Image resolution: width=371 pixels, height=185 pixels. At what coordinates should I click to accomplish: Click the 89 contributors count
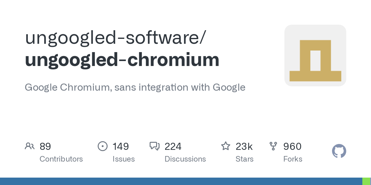tap(45, 146)
